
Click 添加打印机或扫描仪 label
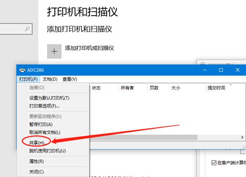tap(89, 48)
